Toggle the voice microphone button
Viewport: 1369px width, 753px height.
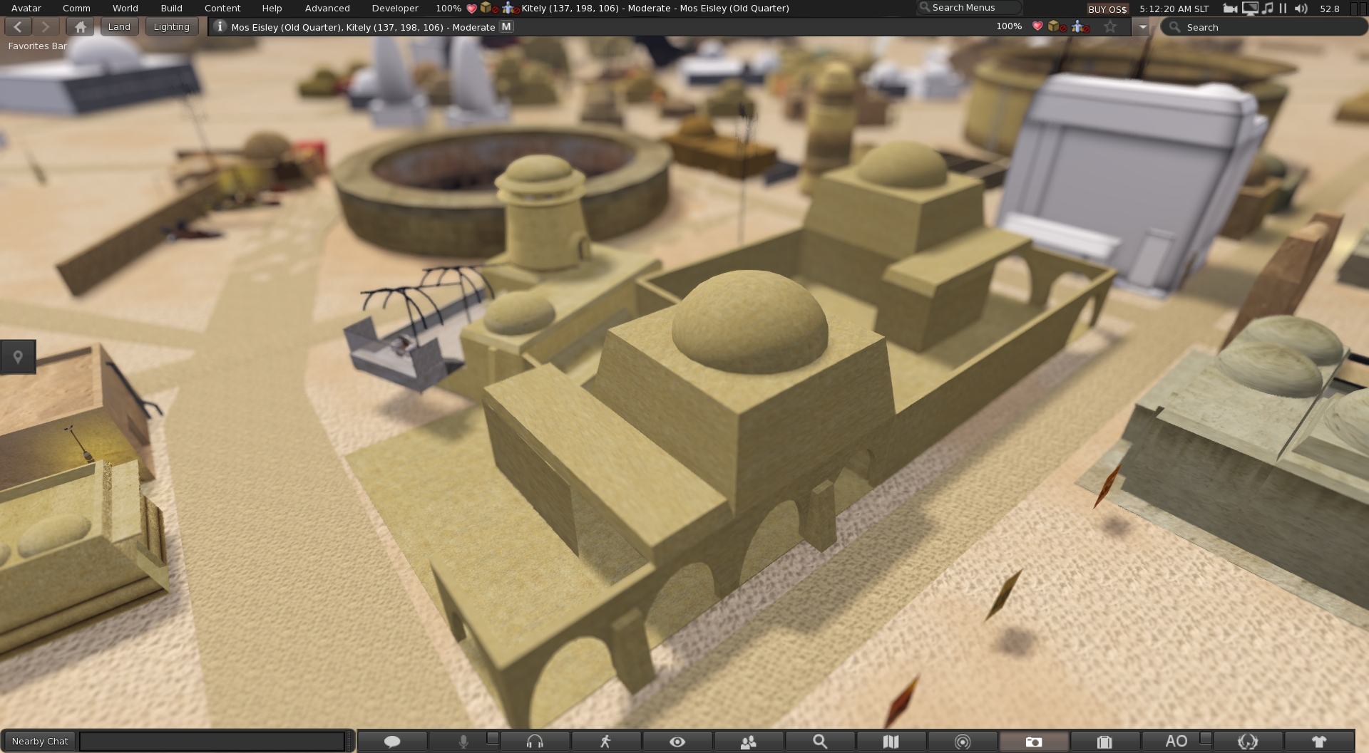tap(463, 742)
